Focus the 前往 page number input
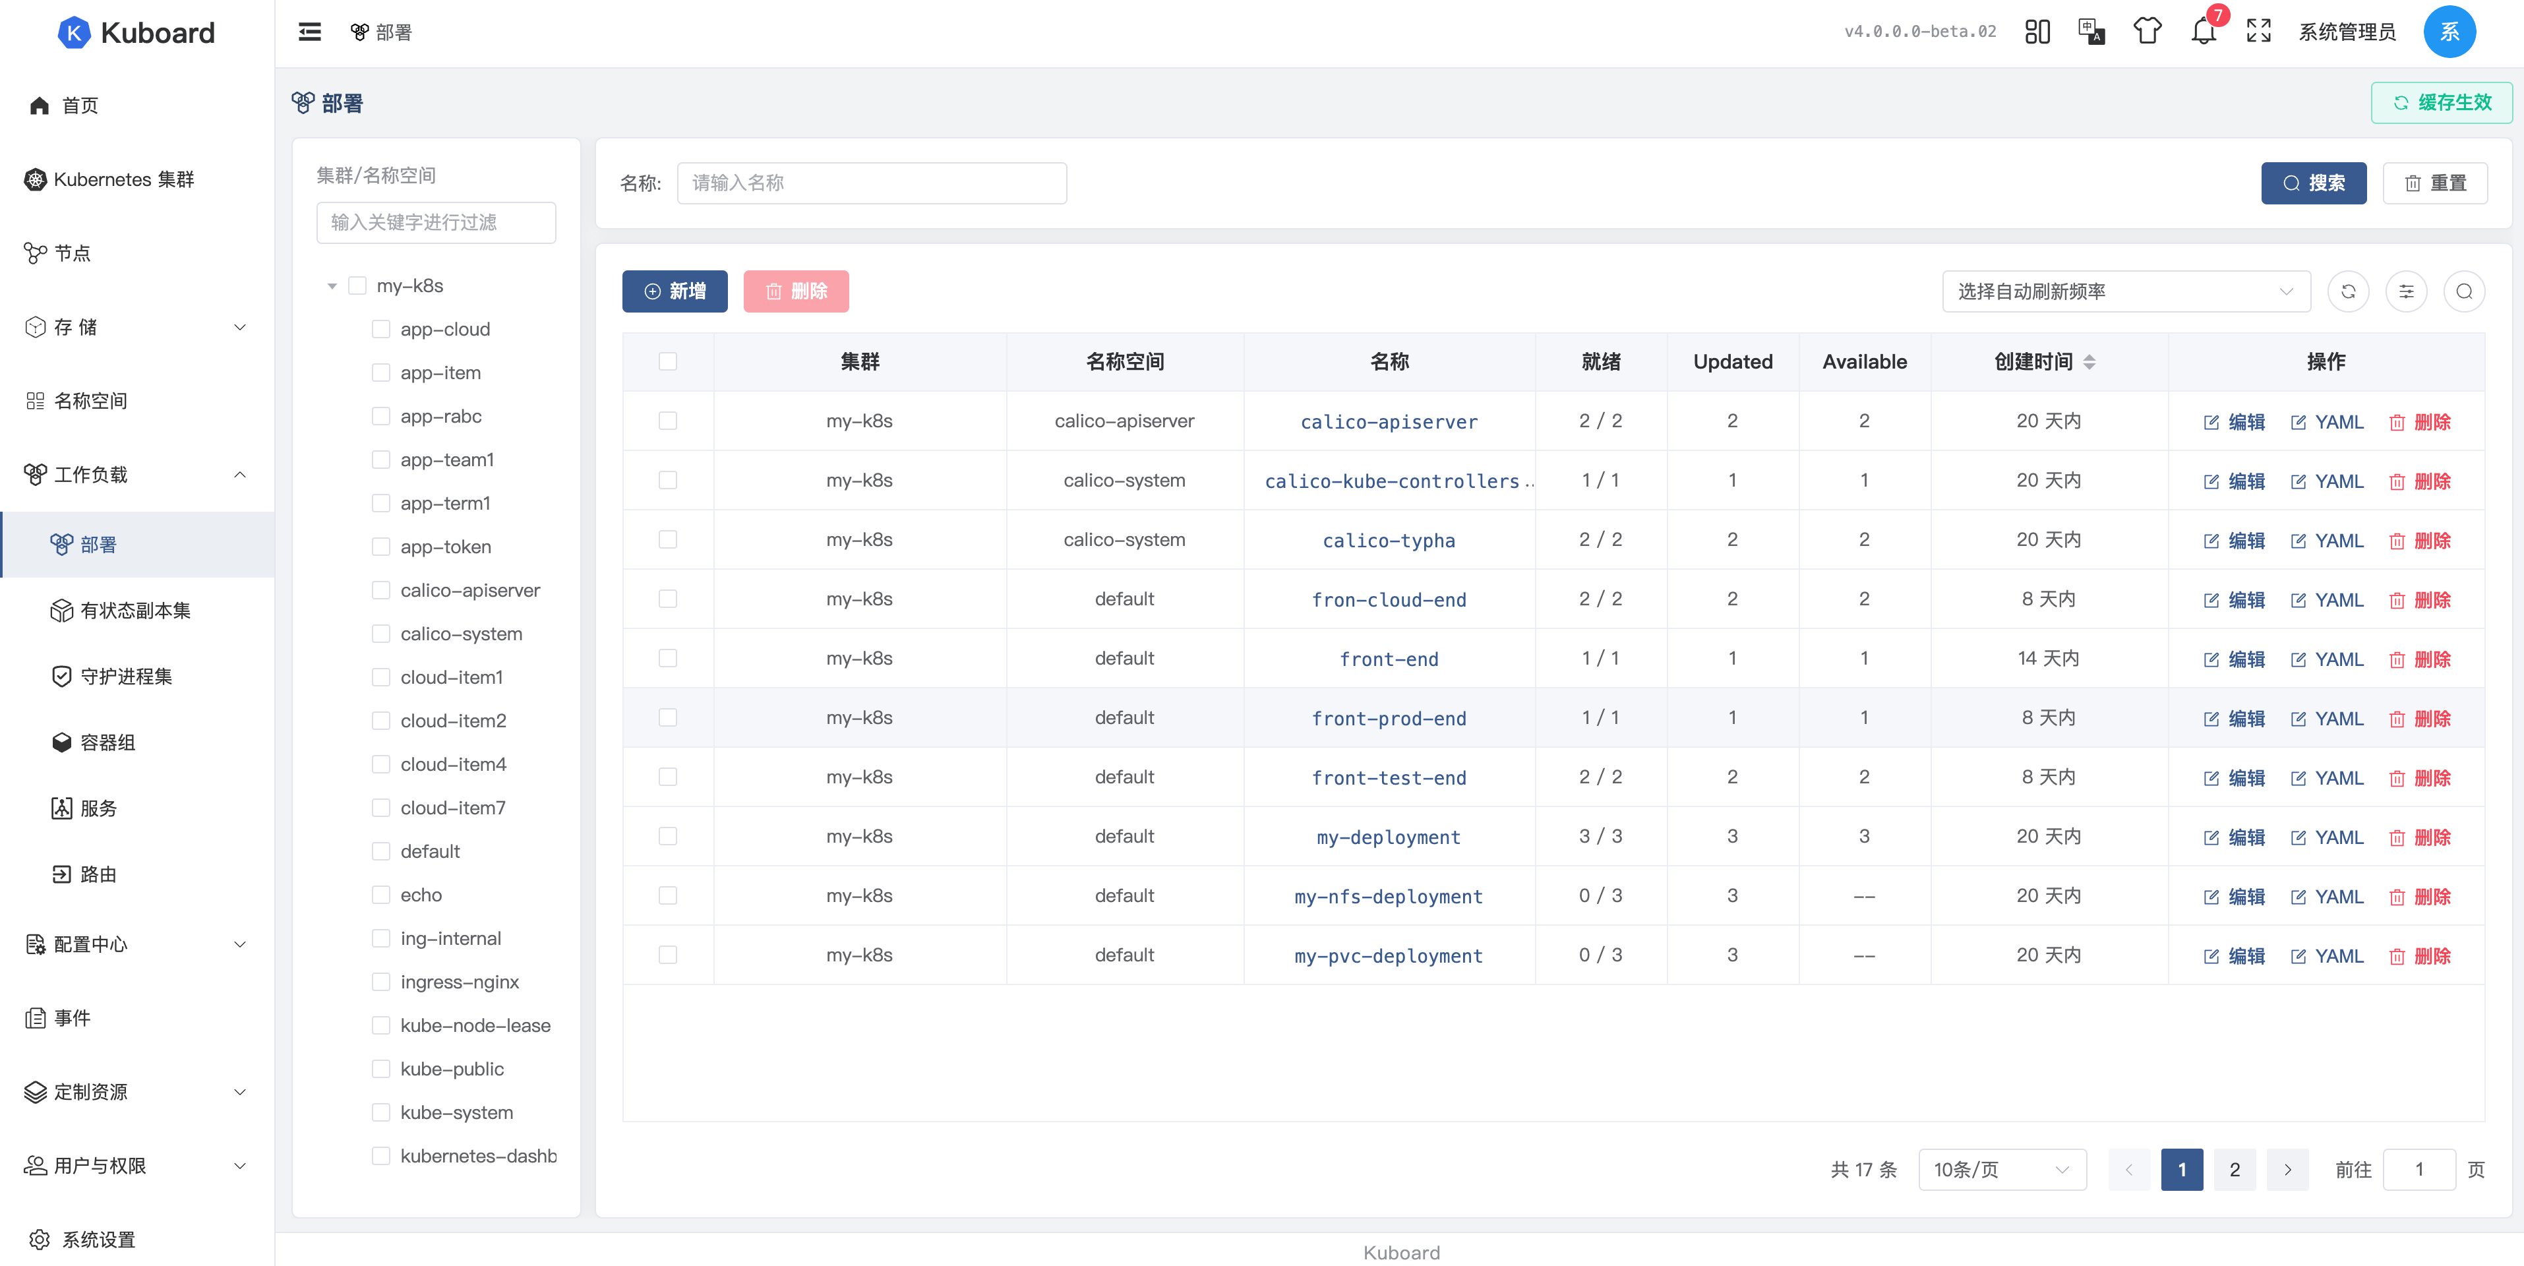 coord(2419,1170)
